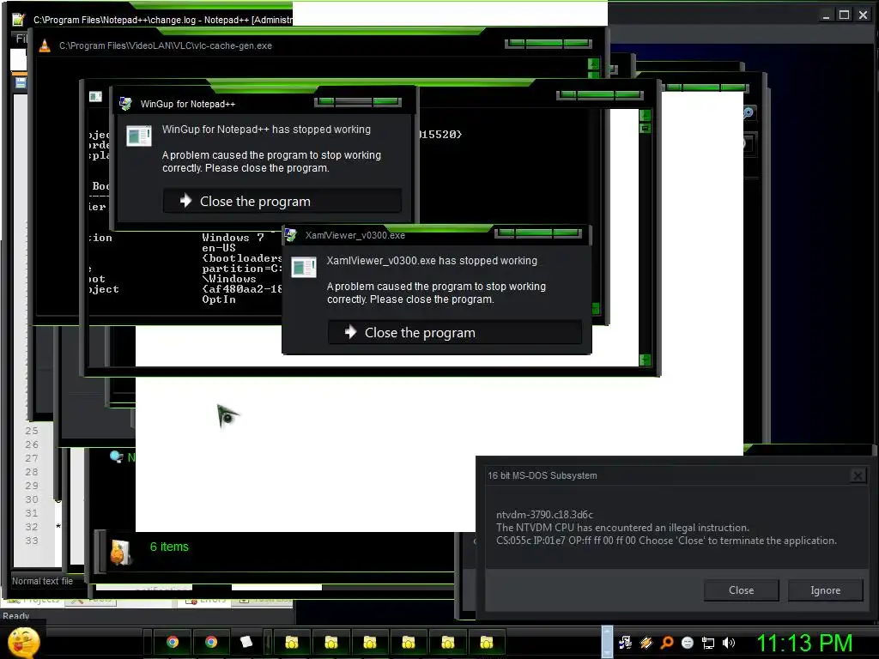Click the vlc-cache-gen console scrollbar up arrow
The width and height of the screenshot is (879, 659).
point(594,63)
